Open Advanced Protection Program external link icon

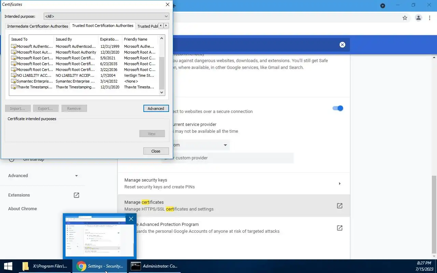coord(340,228)
